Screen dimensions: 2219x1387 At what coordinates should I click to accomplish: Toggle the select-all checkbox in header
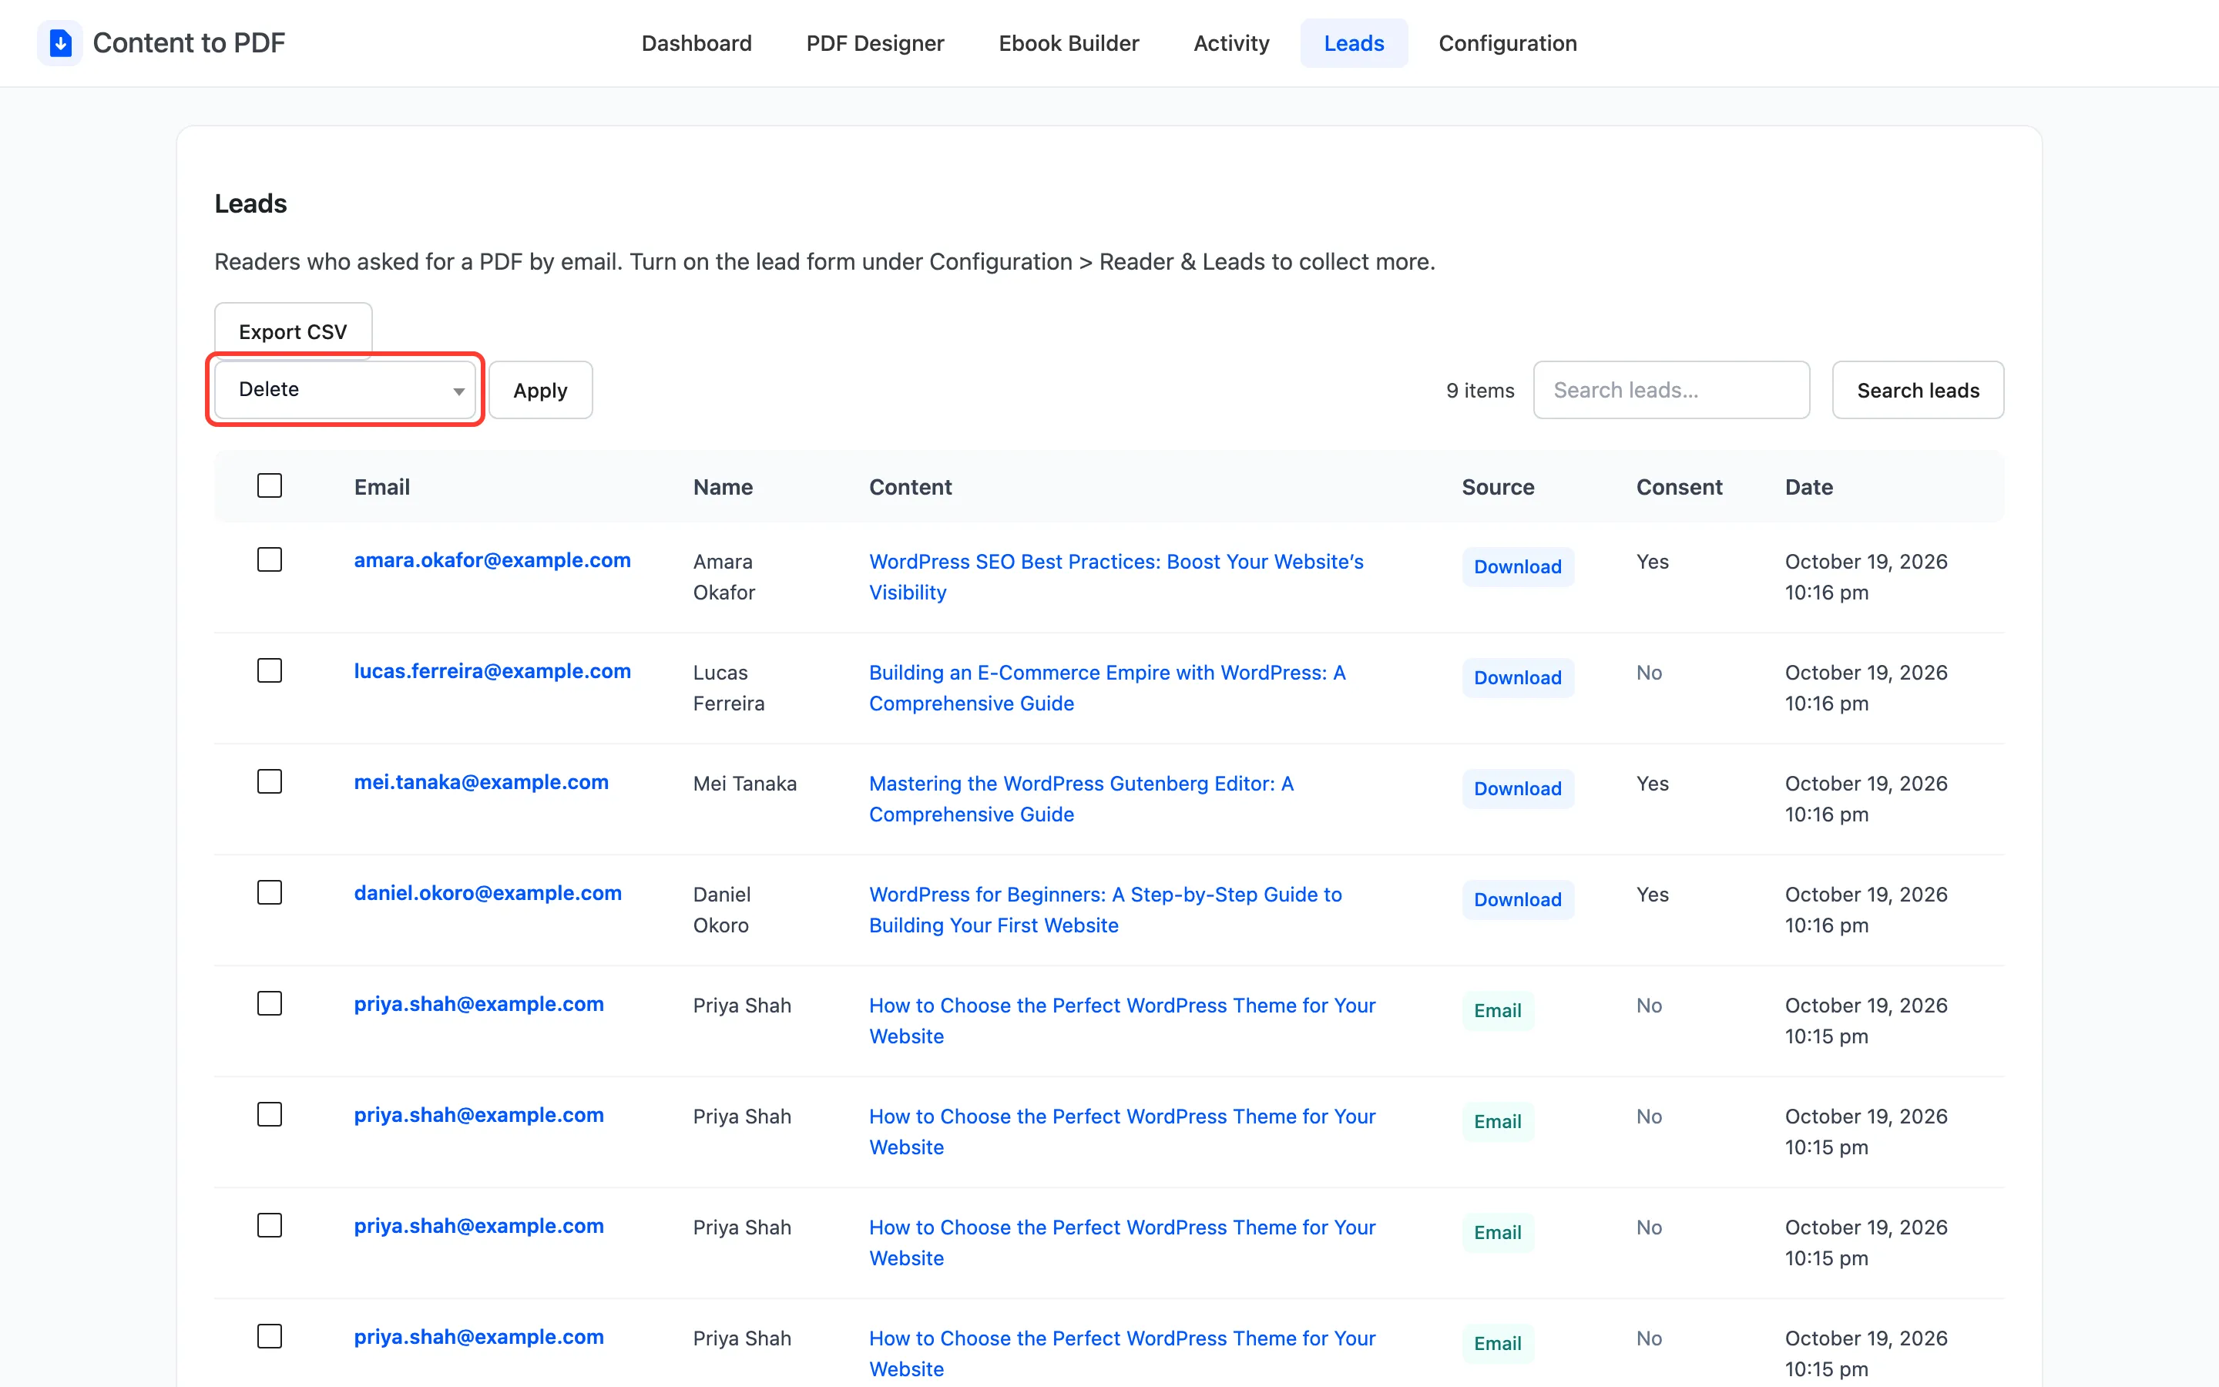coord(270,485)
